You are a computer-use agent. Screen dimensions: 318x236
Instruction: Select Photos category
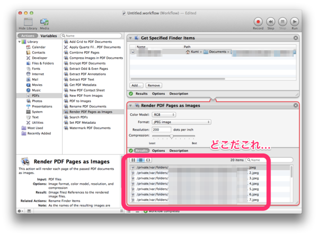coord(37,101)
